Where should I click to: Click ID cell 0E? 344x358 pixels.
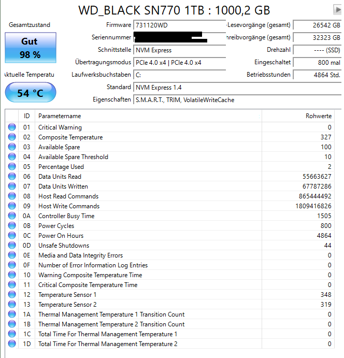tap(27, 255)
